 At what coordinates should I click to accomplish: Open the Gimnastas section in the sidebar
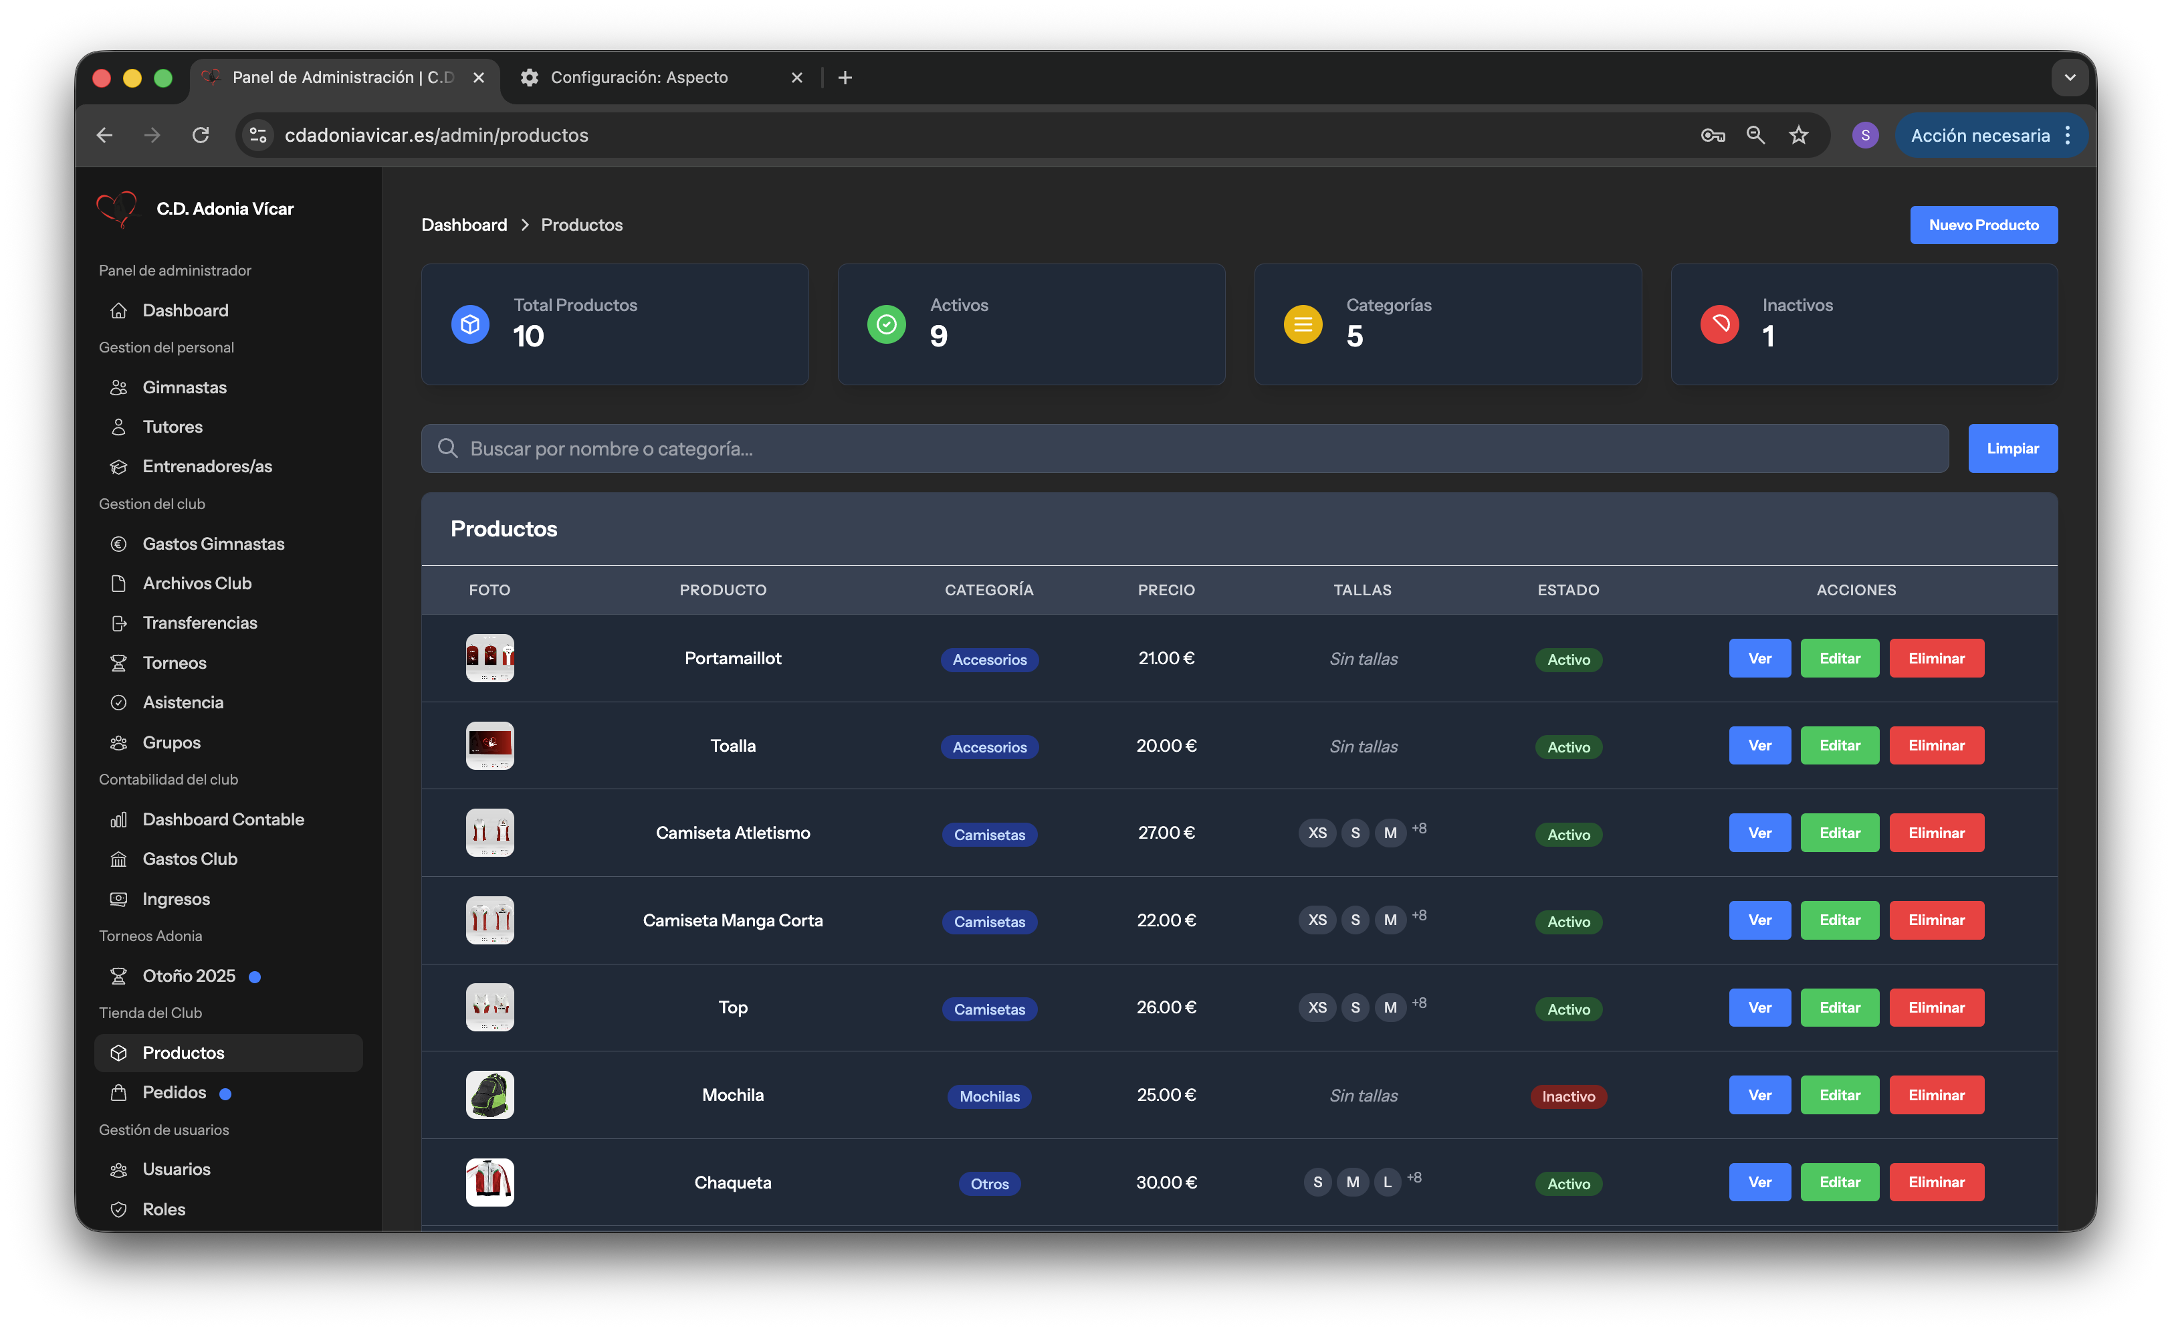tap(120, 388)
